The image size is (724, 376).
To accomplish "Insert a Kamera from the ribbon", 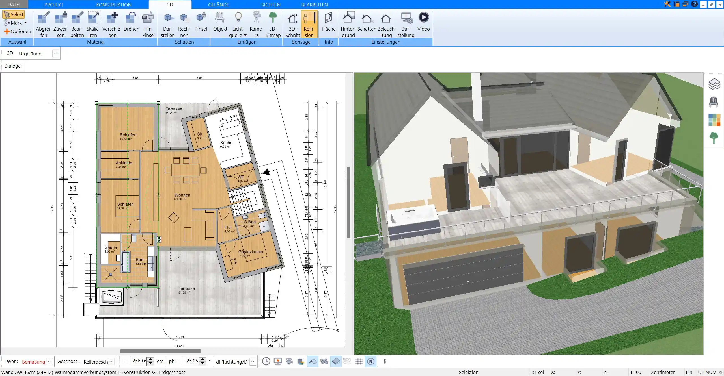I will [x=257, y=25].
